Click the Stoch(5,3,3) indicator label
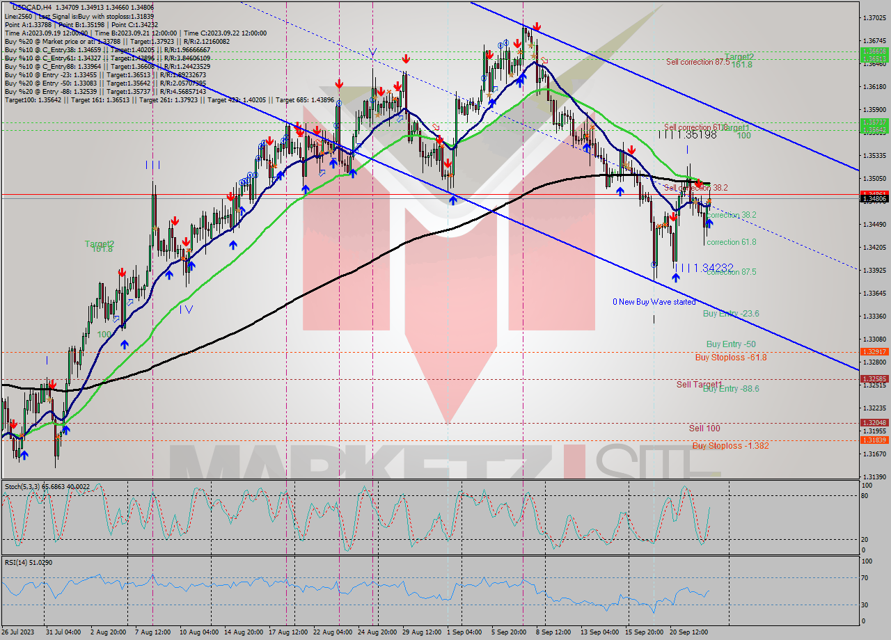891x640 pixels. (x=47, y=486)
